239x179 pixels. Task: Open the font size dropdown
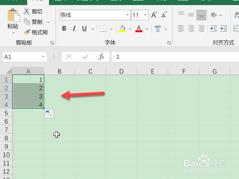(145, 15)
